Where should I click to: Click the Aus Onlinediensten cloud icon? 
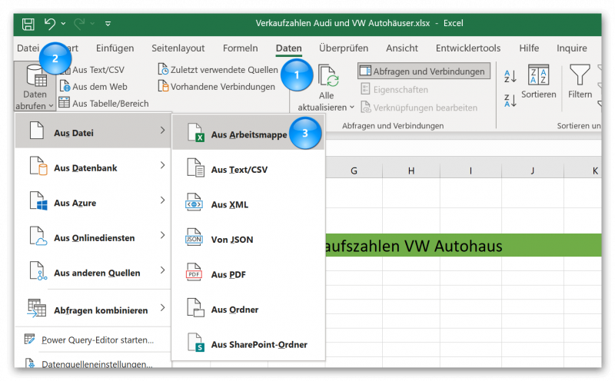click(x=38, y=236)
